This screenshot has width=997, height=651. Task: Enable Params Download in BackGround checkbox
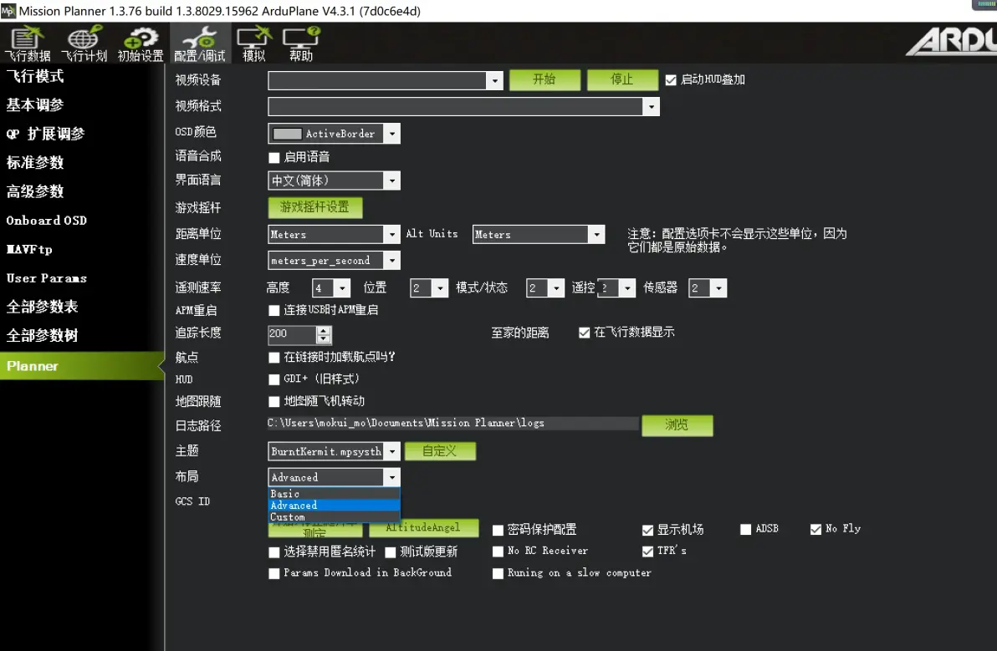[x=274, y=573]
